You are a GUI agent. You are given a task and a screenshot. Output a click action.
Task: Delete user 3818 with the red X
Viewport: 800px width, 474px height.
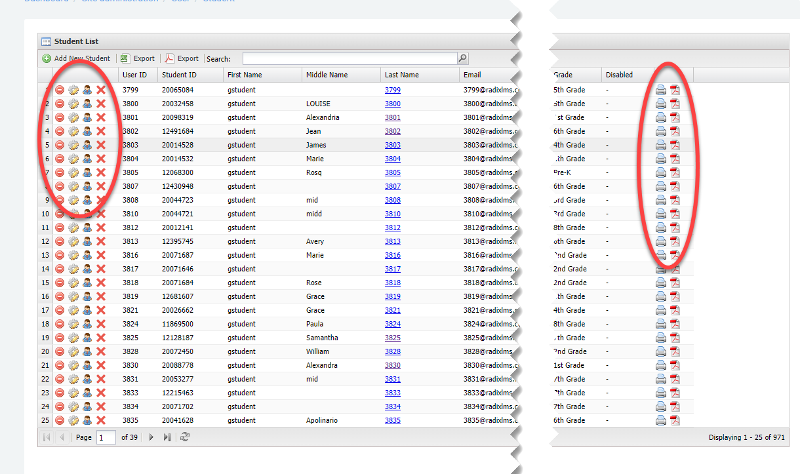pos(101,283)
